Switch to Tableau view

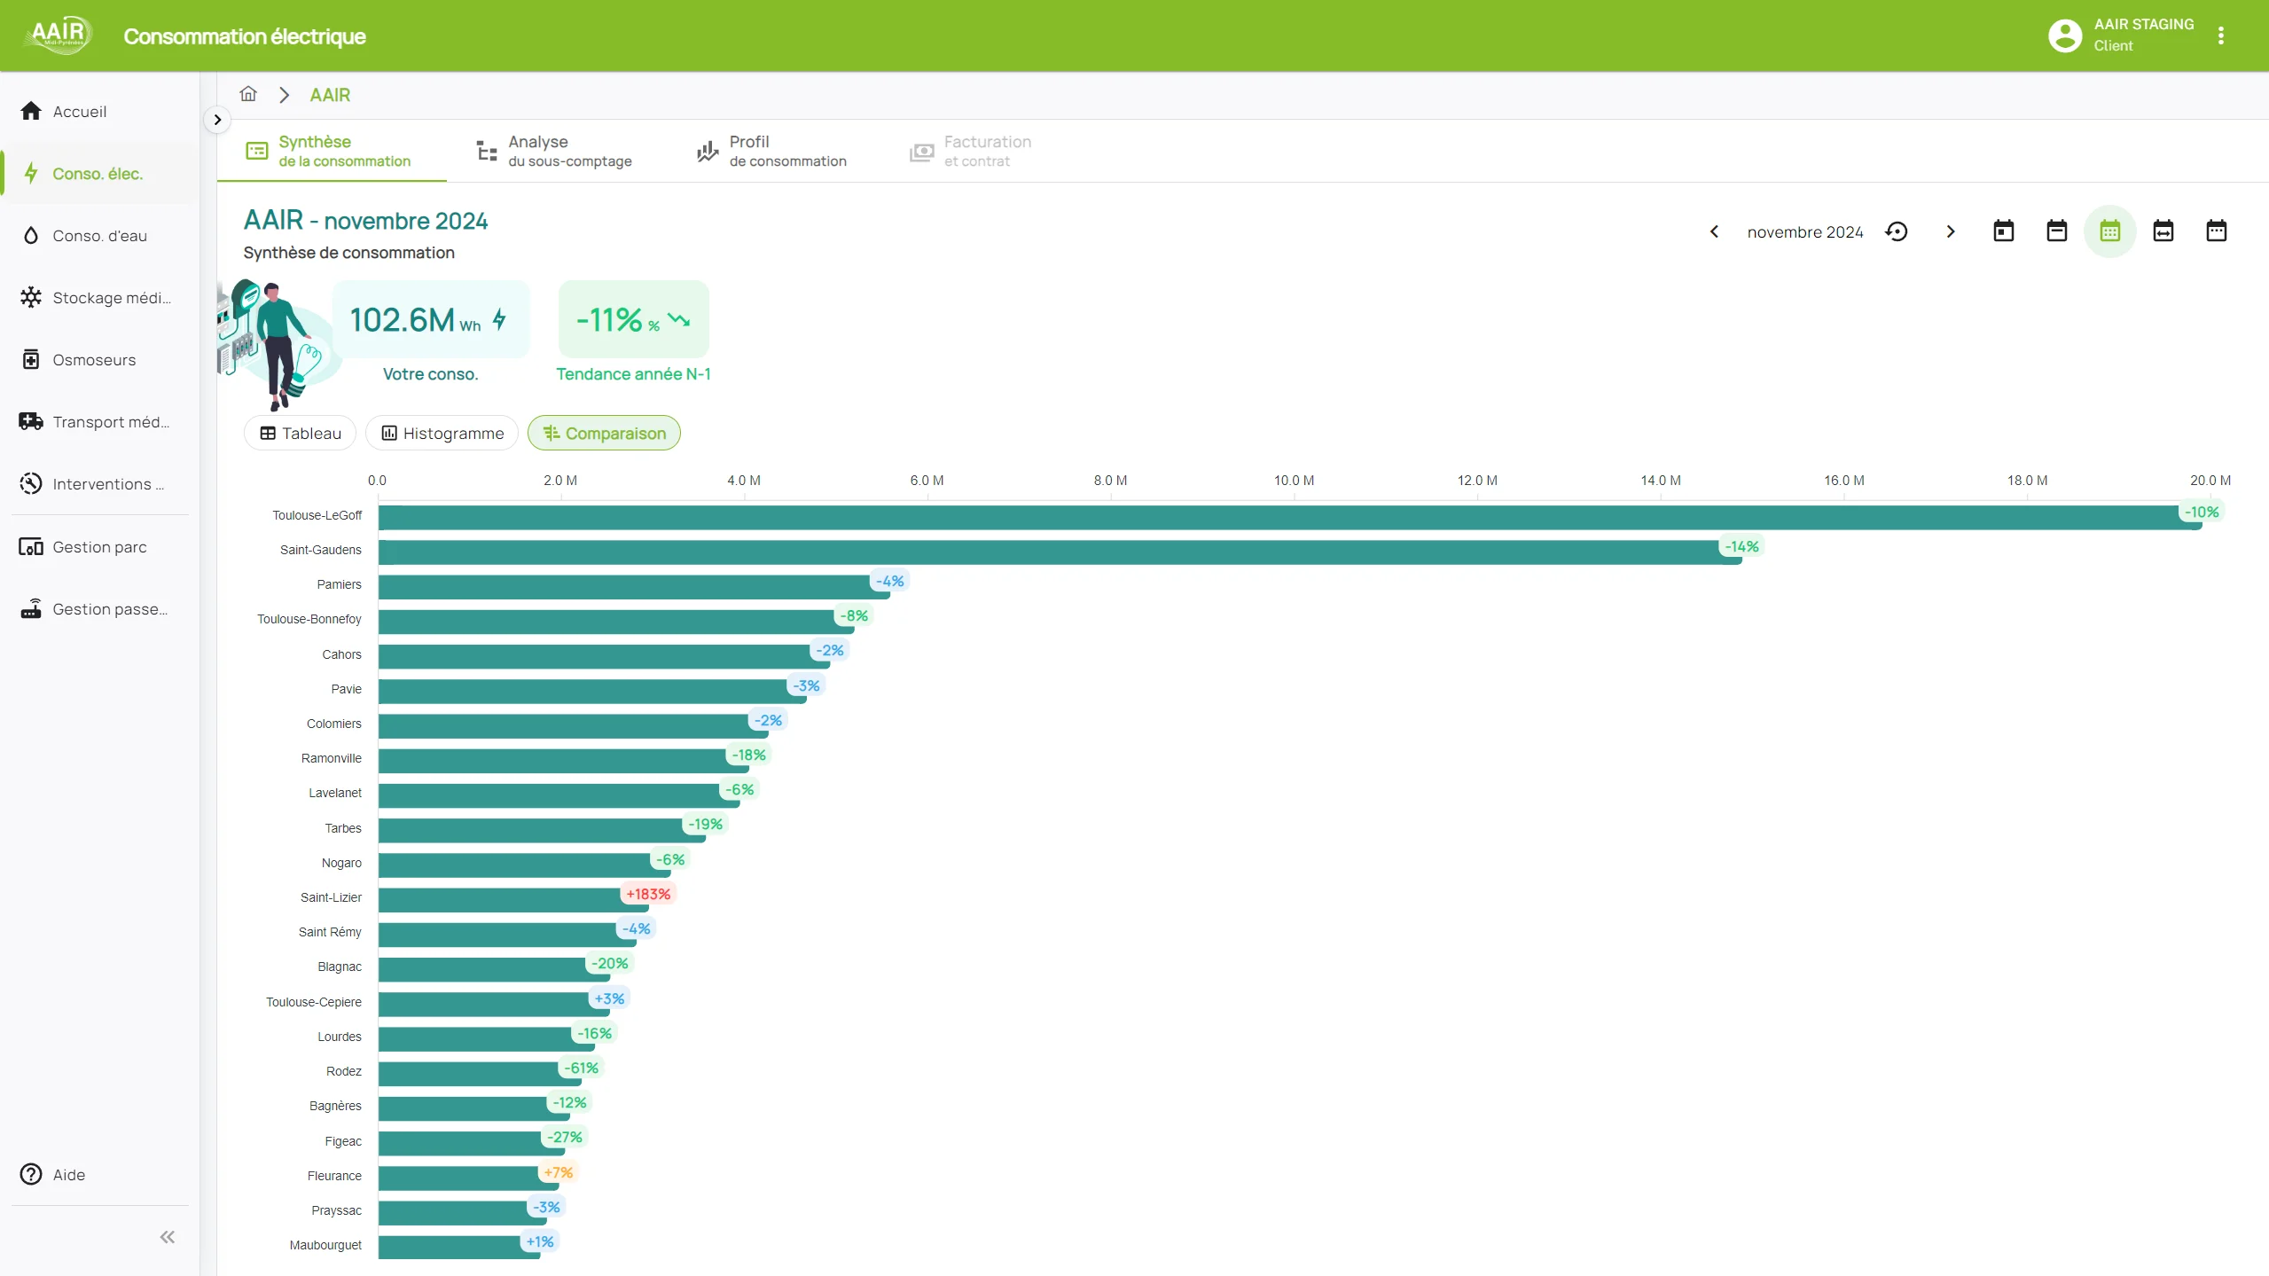(x=300, y=434)
